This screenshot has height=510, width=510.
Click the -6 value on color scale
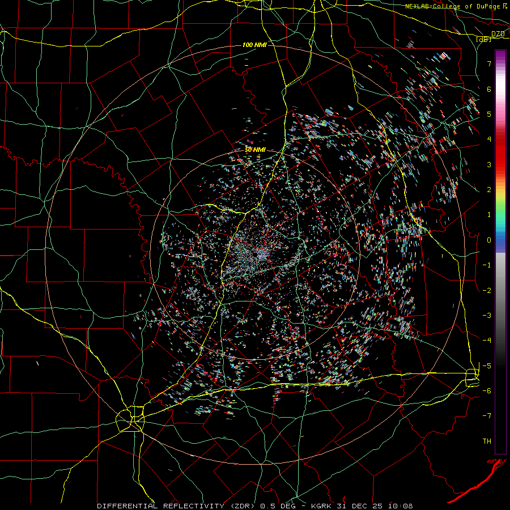487,391
